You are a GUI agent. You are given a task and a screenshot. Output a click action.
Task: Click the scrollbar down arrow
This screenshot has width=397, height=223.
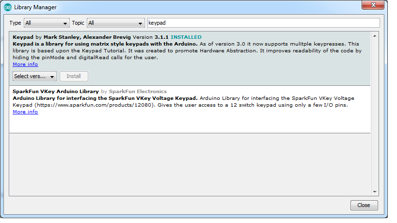pos(375,192)
